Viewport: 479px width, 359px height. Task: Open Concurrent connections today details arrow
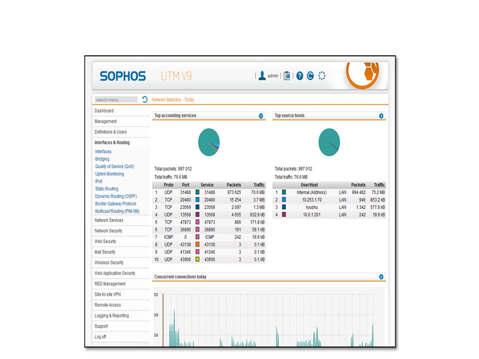[x=381, y=277]
